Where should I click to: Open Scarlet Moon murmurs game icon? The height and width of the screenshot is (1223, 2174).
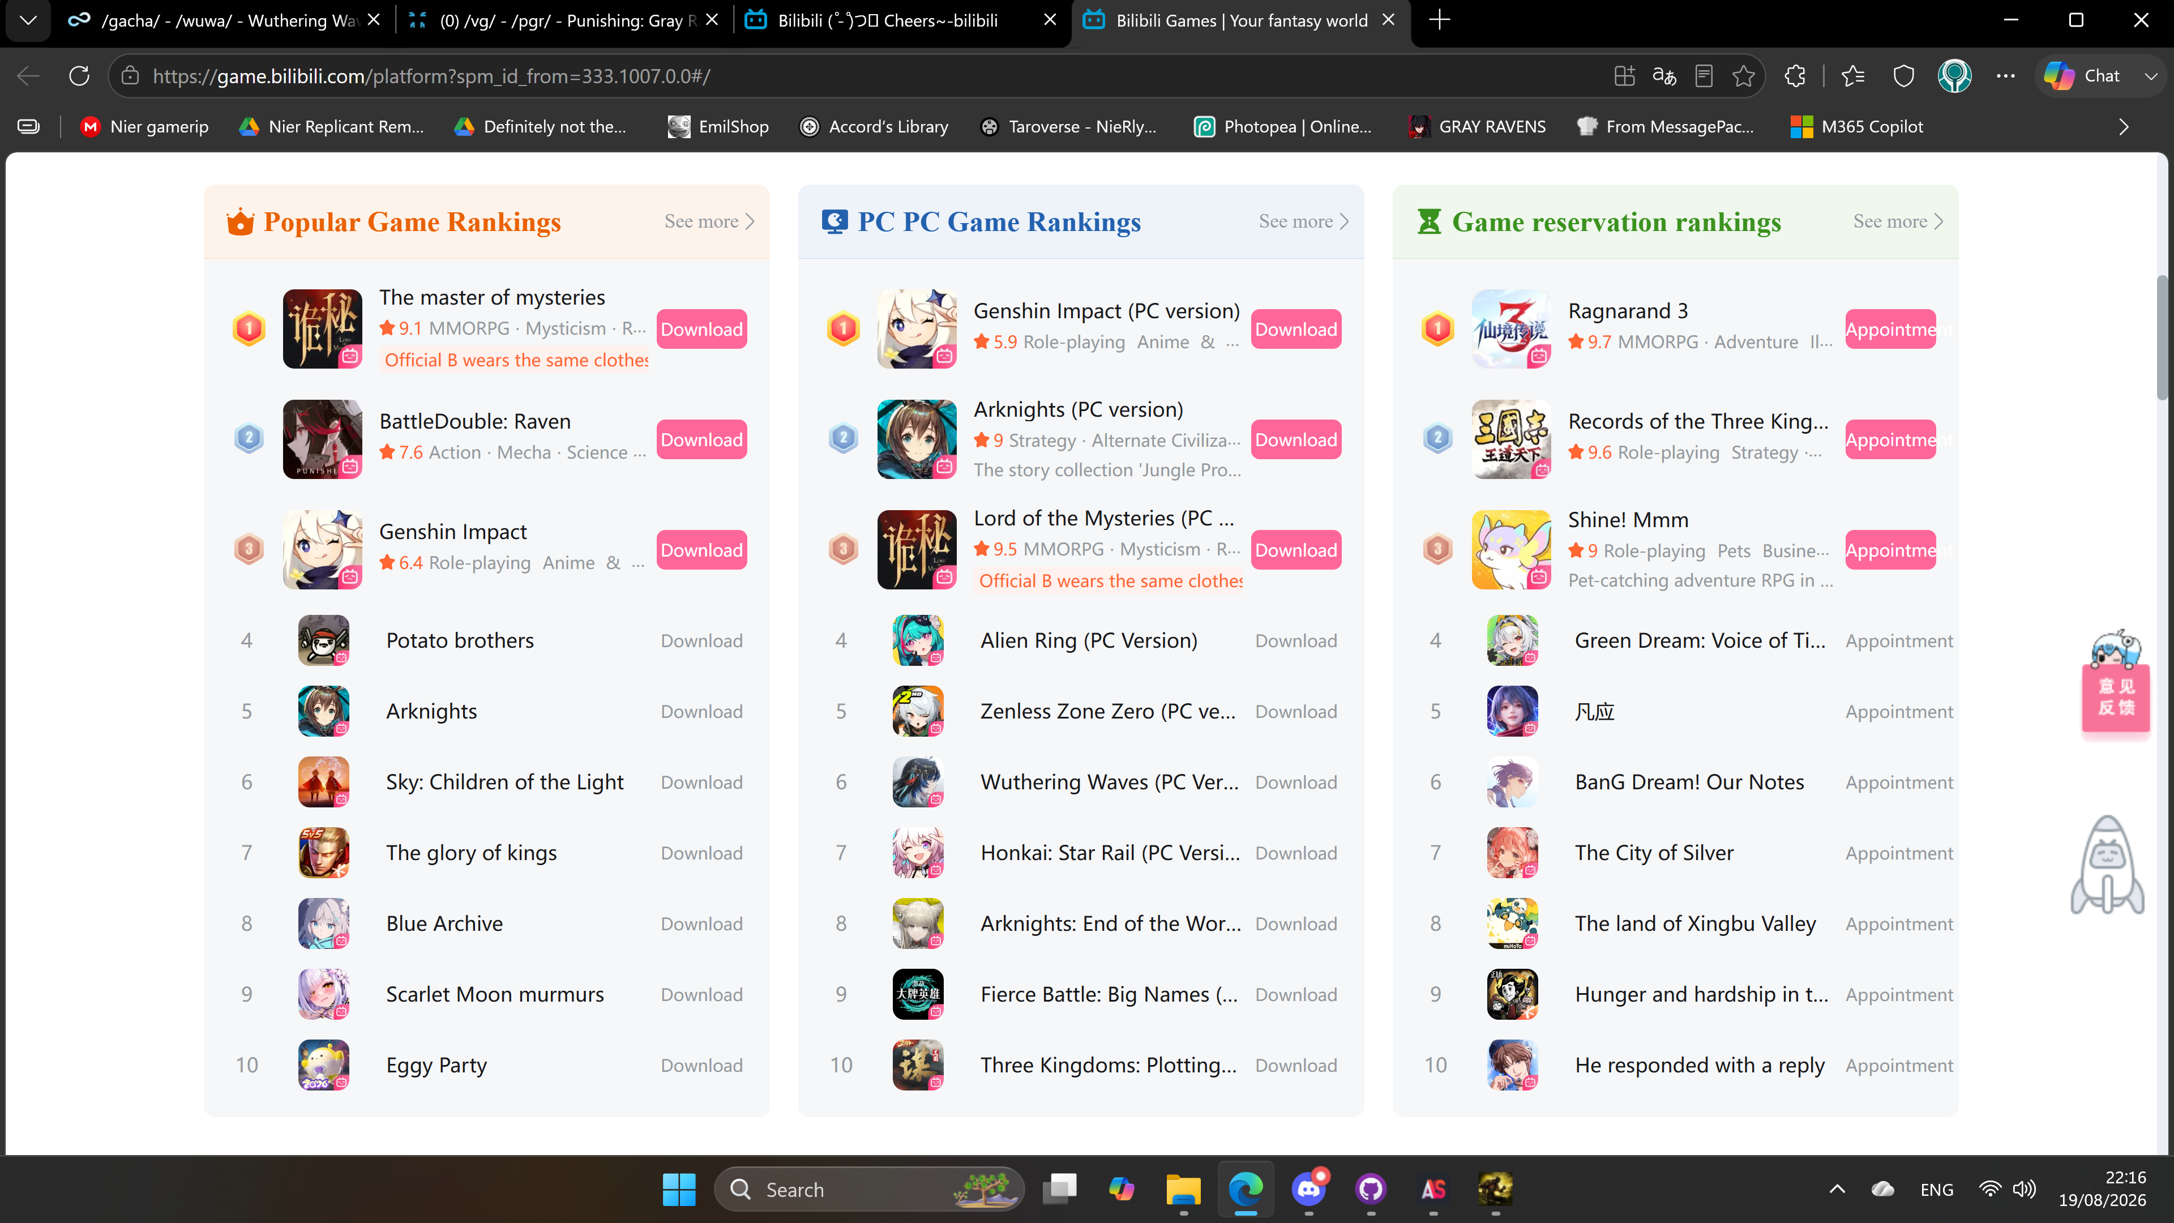pyautogui.click(x=323, y=995)
